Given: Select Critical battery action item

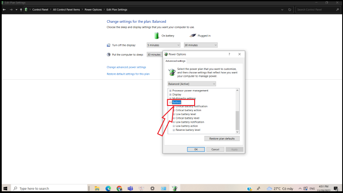Looking at the screenshot, I should click(188, 110).
